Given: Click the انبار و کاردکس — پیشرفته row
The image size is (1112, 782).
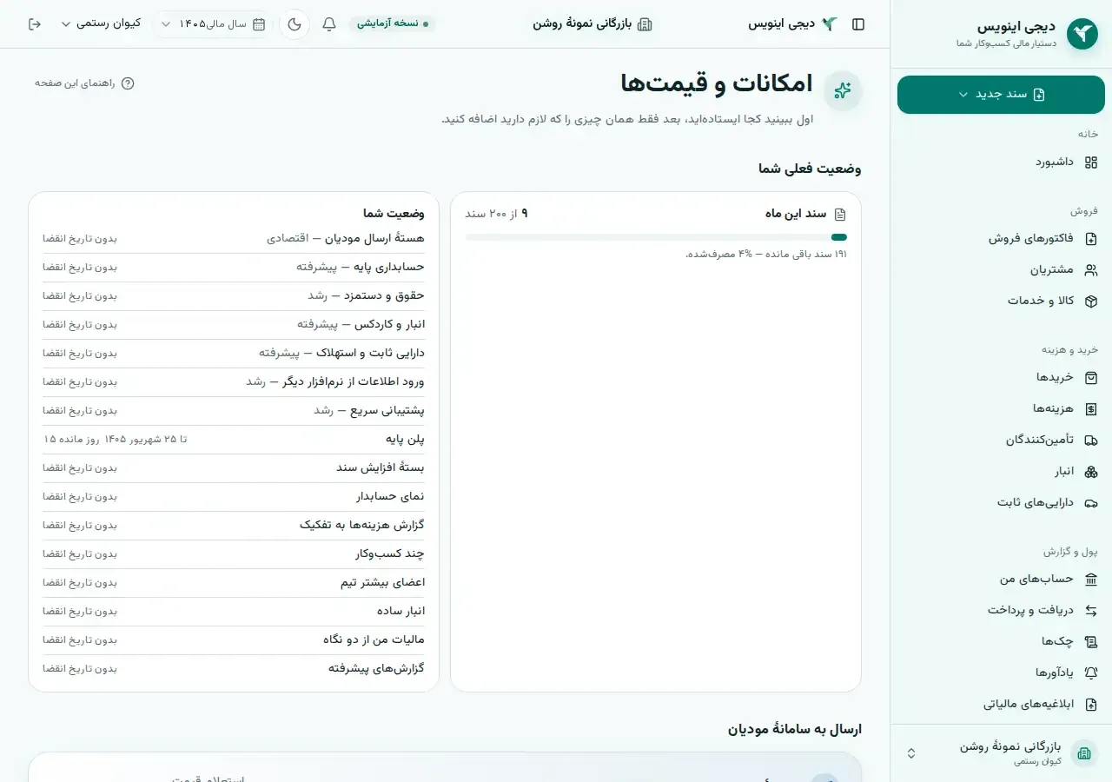Looking at the screenshot, I should (x=234, y=325).
